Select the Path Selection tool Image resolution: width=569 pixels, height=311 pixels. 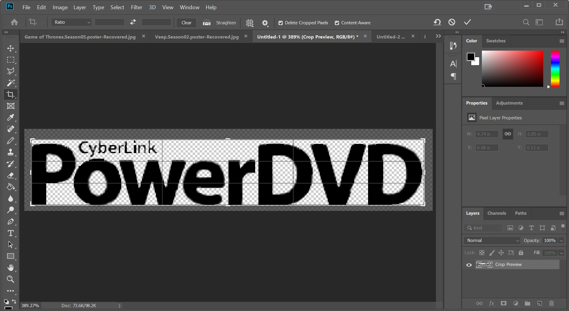click(11, 245)
